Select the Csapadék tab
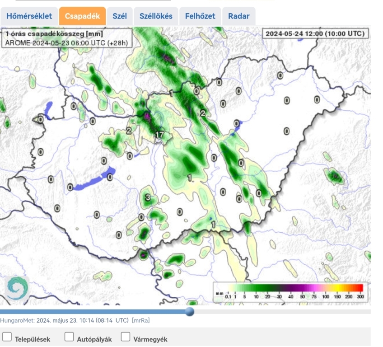This screenshot has height=347, width=383. point(82,16)
